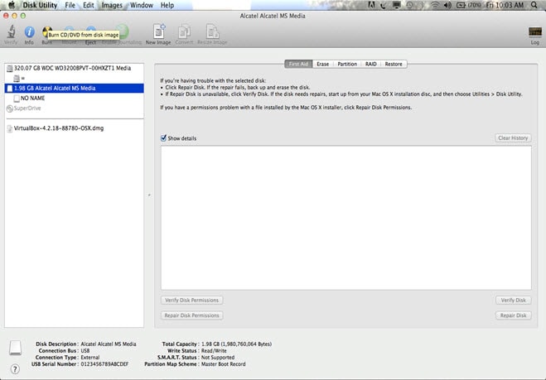546x380 pixels.
Task: Click the battery status menu bar icon
Action: (461, 5)
